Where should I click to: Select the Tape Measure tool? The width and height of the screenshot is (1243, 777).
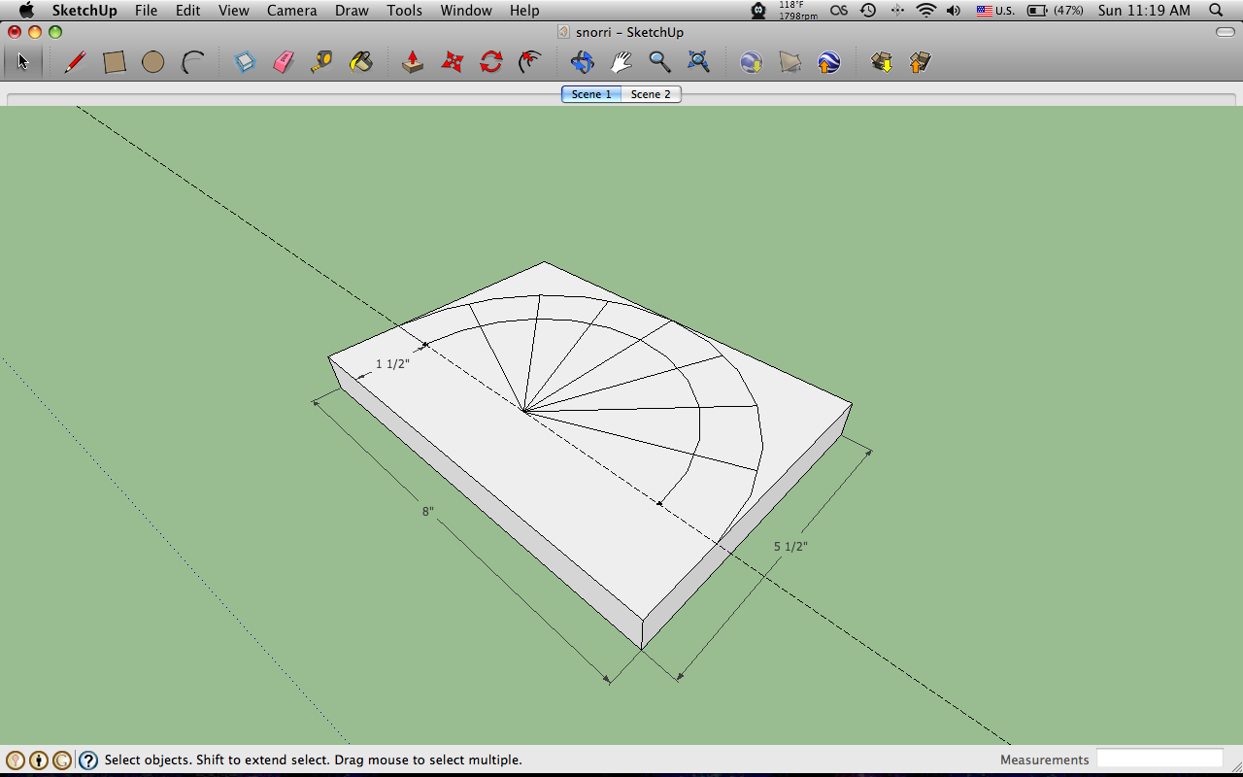[x=321, y=62]
